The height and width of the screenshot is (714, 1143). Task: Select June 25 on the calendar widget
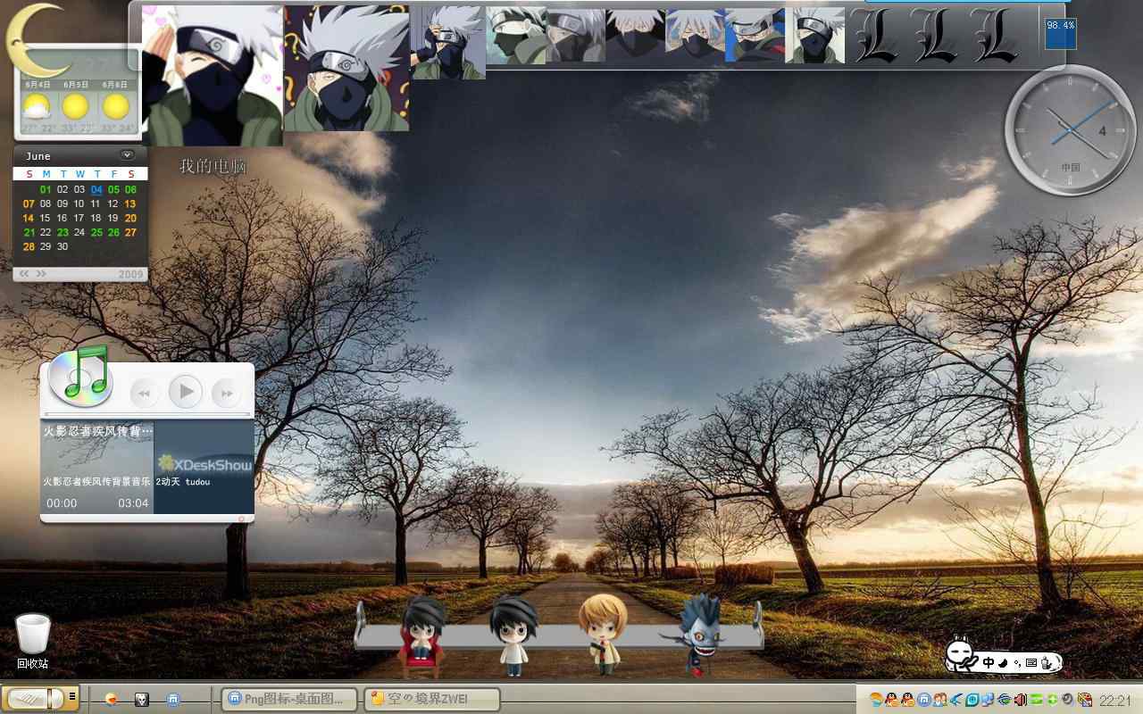coord(96,232)
